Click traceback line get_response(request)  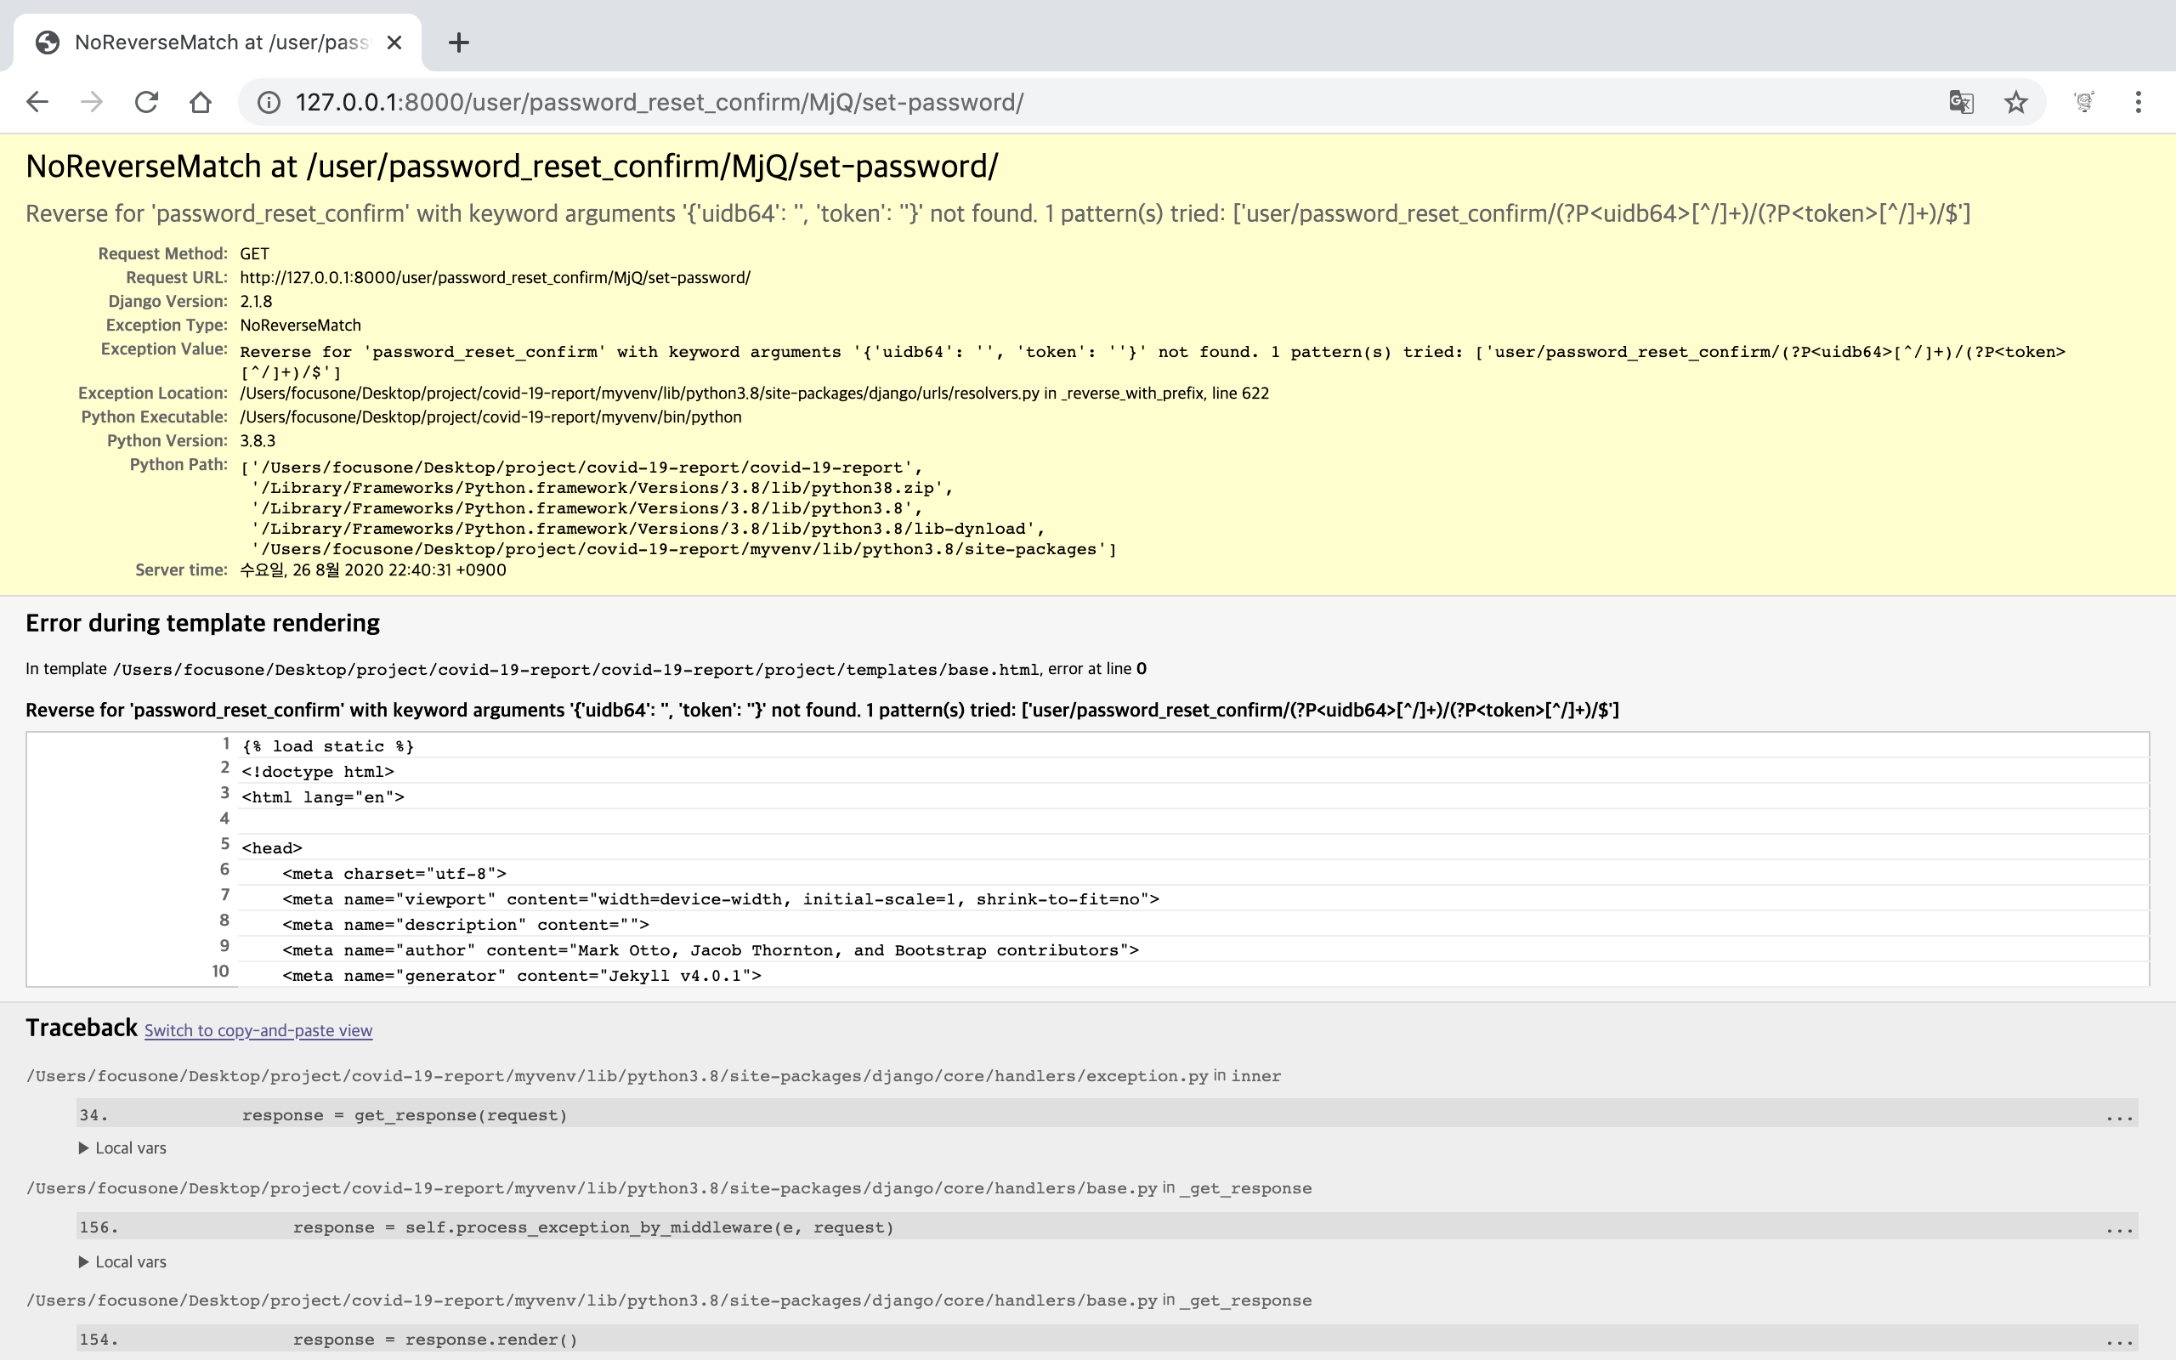coord(405,1115)
